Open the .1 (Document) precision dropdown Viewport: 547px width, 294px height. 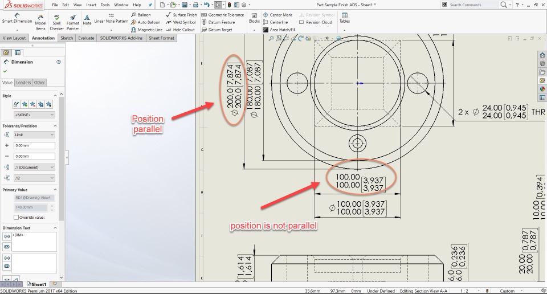point(34,167)
